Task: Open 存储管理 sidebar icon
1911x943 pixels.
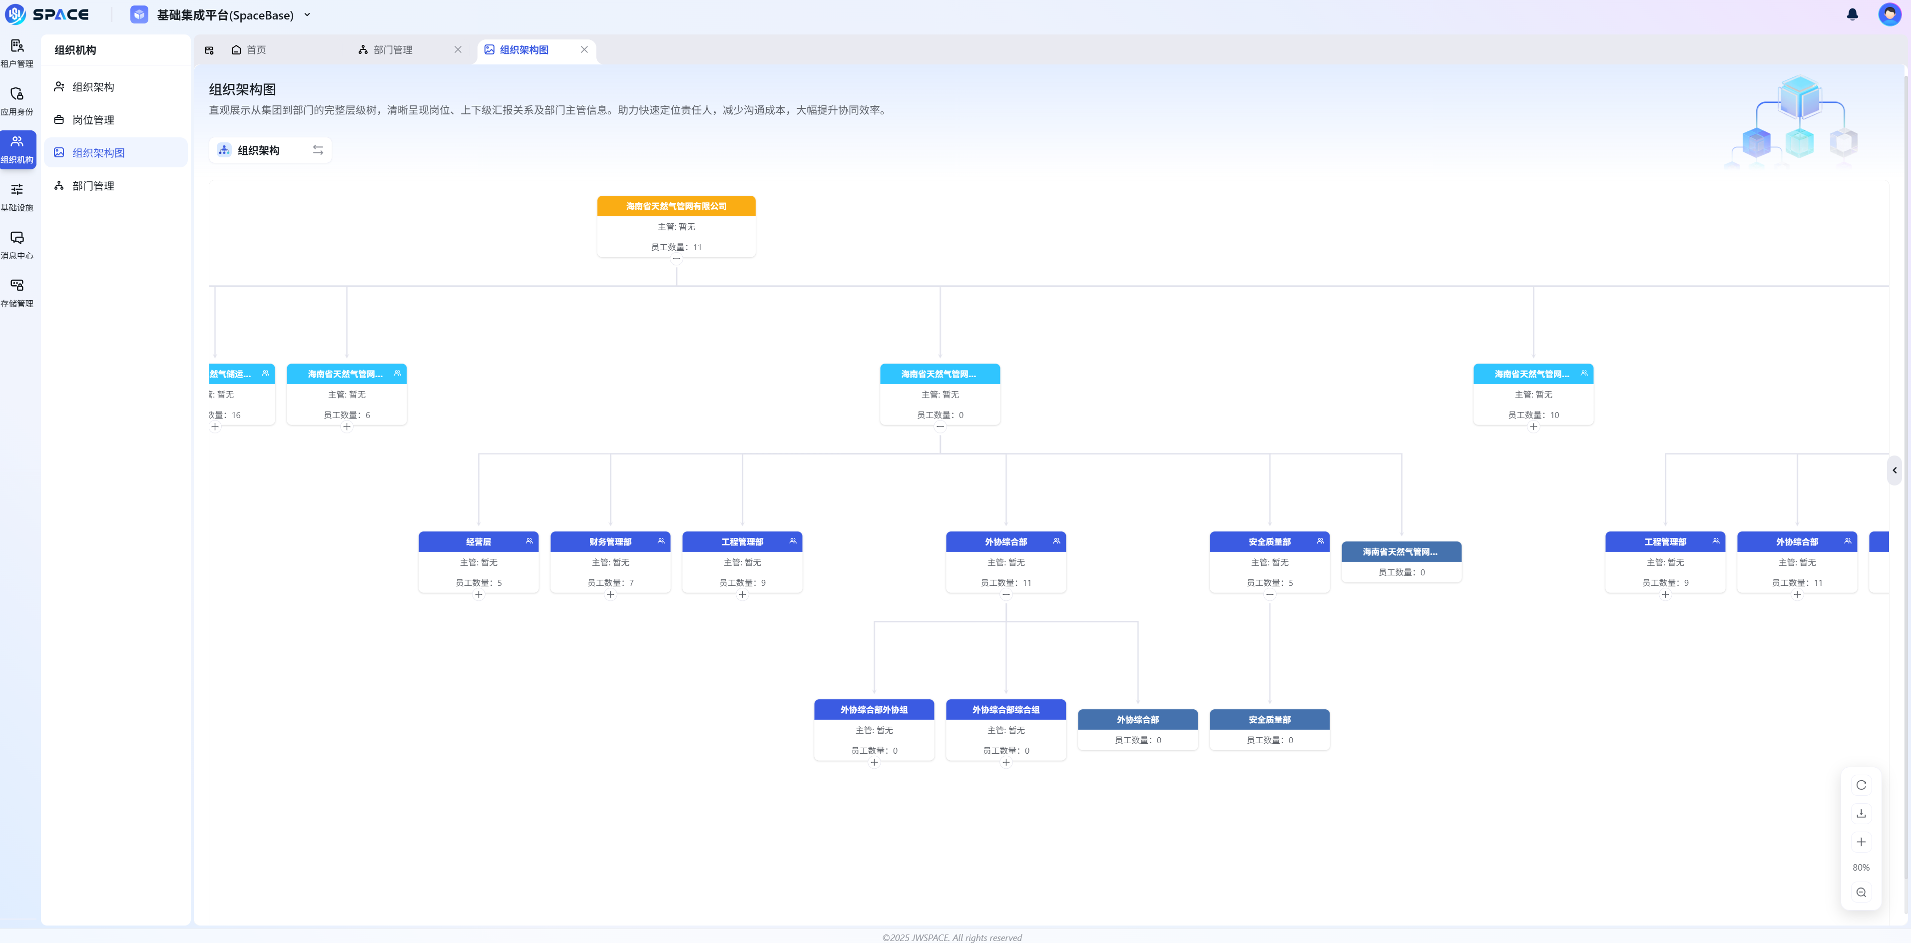Action: (x=17, y=292)
